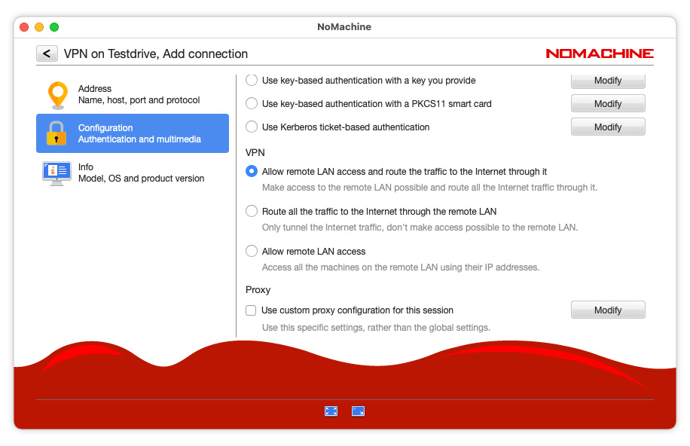690x446 pixels.
Task: Click the back arrow button
Action: pyautogui.click(x=47, y=53)
